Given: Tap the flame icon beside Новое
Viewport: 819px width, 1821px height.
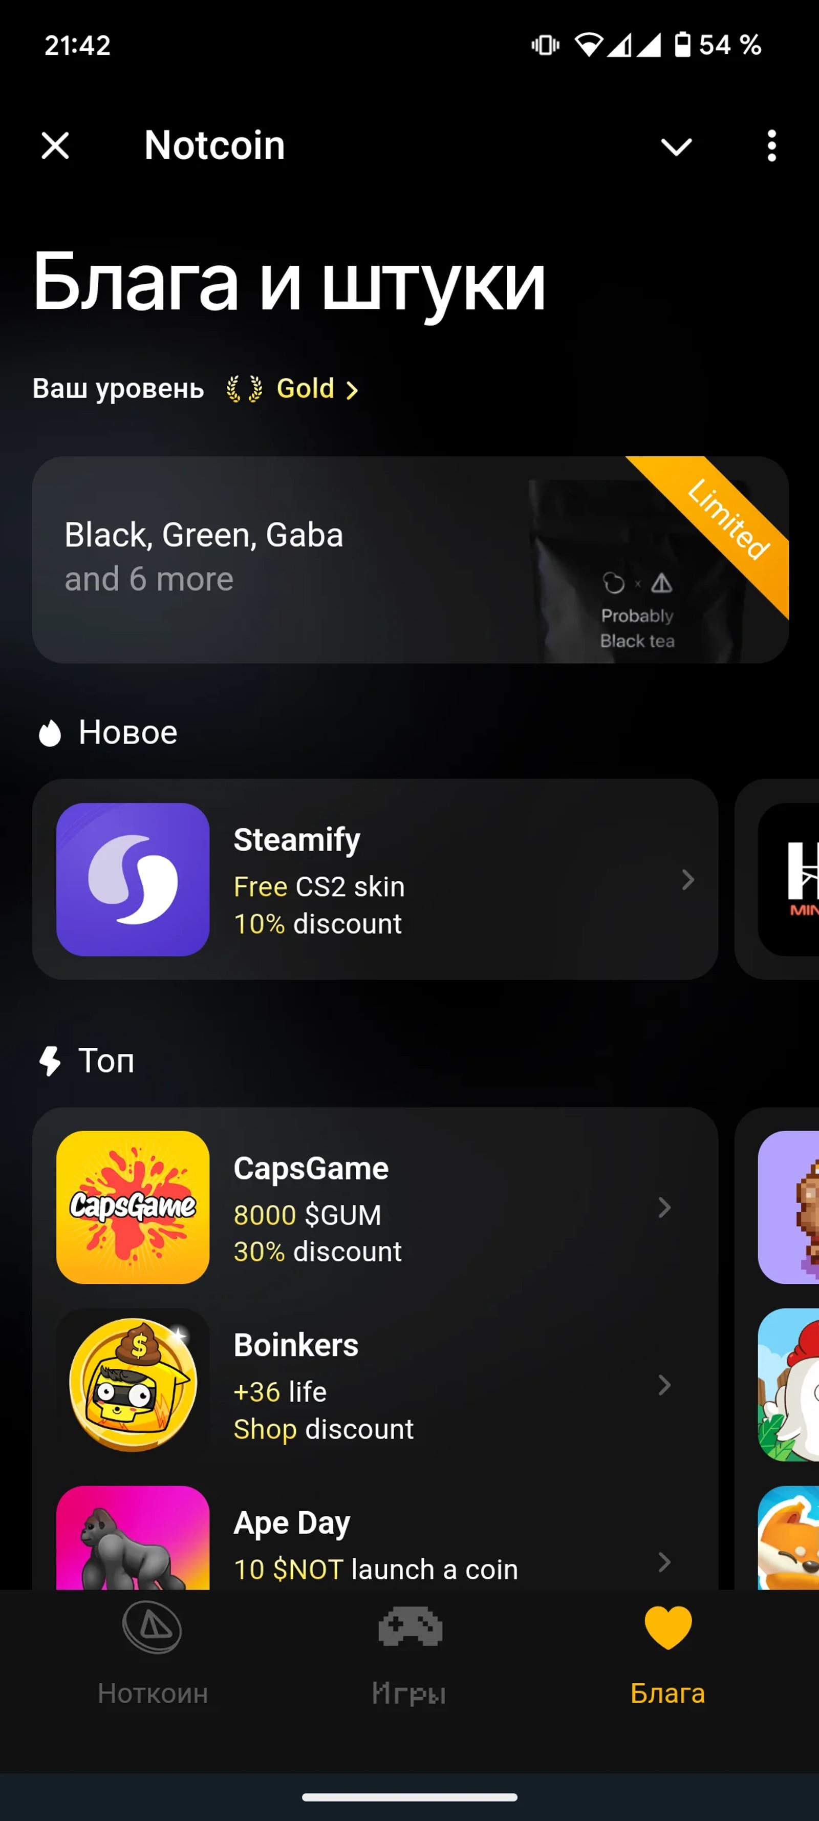Looking at the screenshot, I should (50, 732).
